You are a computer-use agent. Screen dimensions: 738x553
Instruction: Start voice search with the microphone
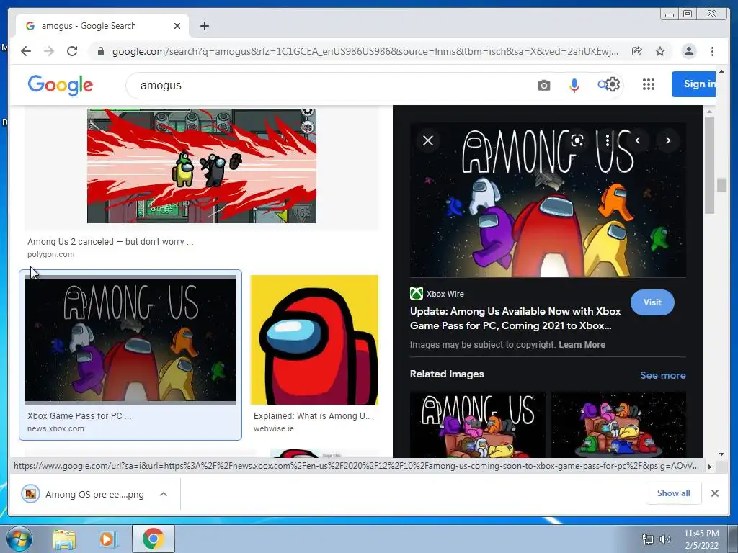click(x=574, y=85)
